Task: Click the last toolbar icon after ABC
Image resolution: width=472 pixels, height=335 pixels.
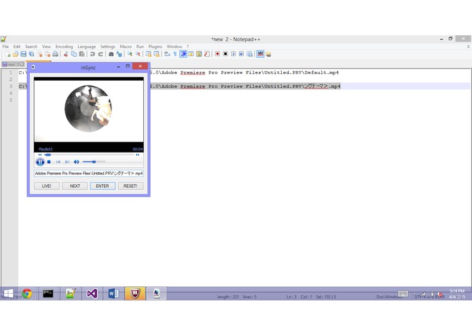Action: pos(268,54)
